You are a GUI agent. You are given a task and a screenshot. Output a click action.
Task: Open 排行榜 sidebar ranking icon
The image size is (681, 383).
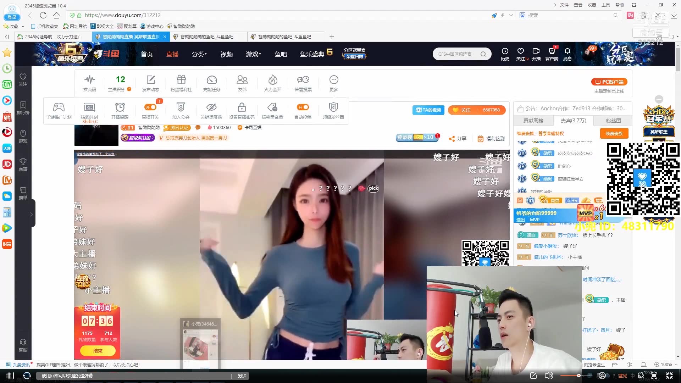click(23, 108)
